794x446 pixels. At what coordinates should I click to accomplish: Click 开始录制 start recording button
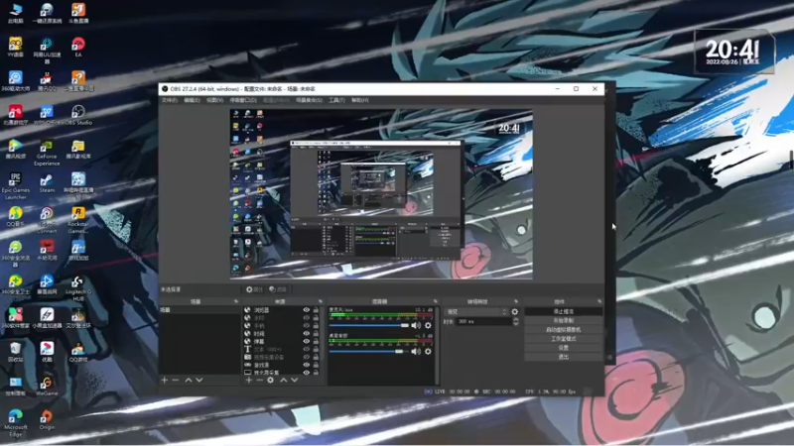(x=563, y=320)
